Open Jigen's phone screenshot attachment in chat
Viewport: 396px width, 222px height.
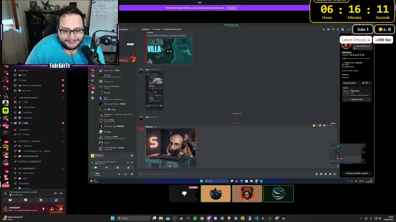pos(154,90)
